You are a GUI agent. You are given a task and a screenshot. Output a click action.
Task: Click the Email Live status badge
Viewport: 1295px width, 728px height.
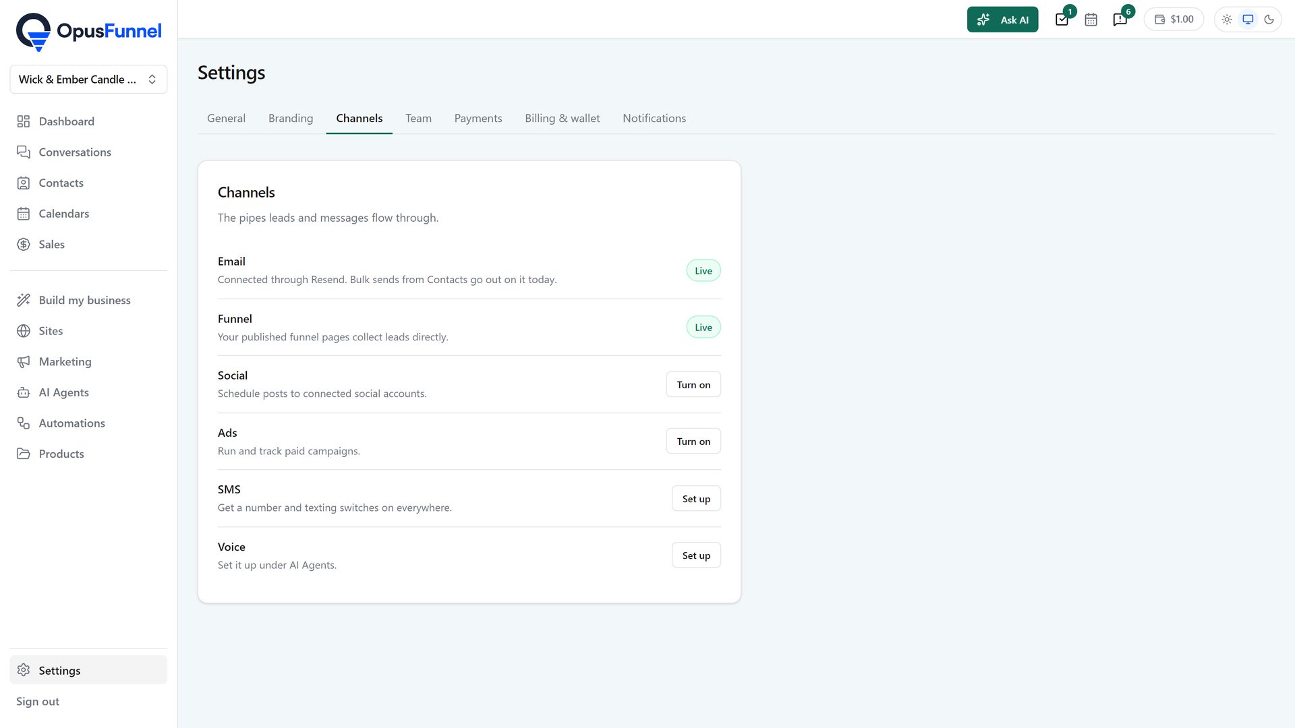click(x=703, y=271)
